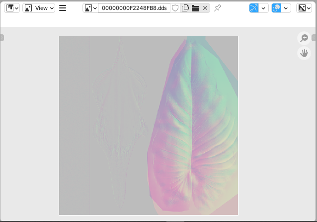Open the editor type selector
This screenshot has height=222, width=317.
[x=12, y=8]
